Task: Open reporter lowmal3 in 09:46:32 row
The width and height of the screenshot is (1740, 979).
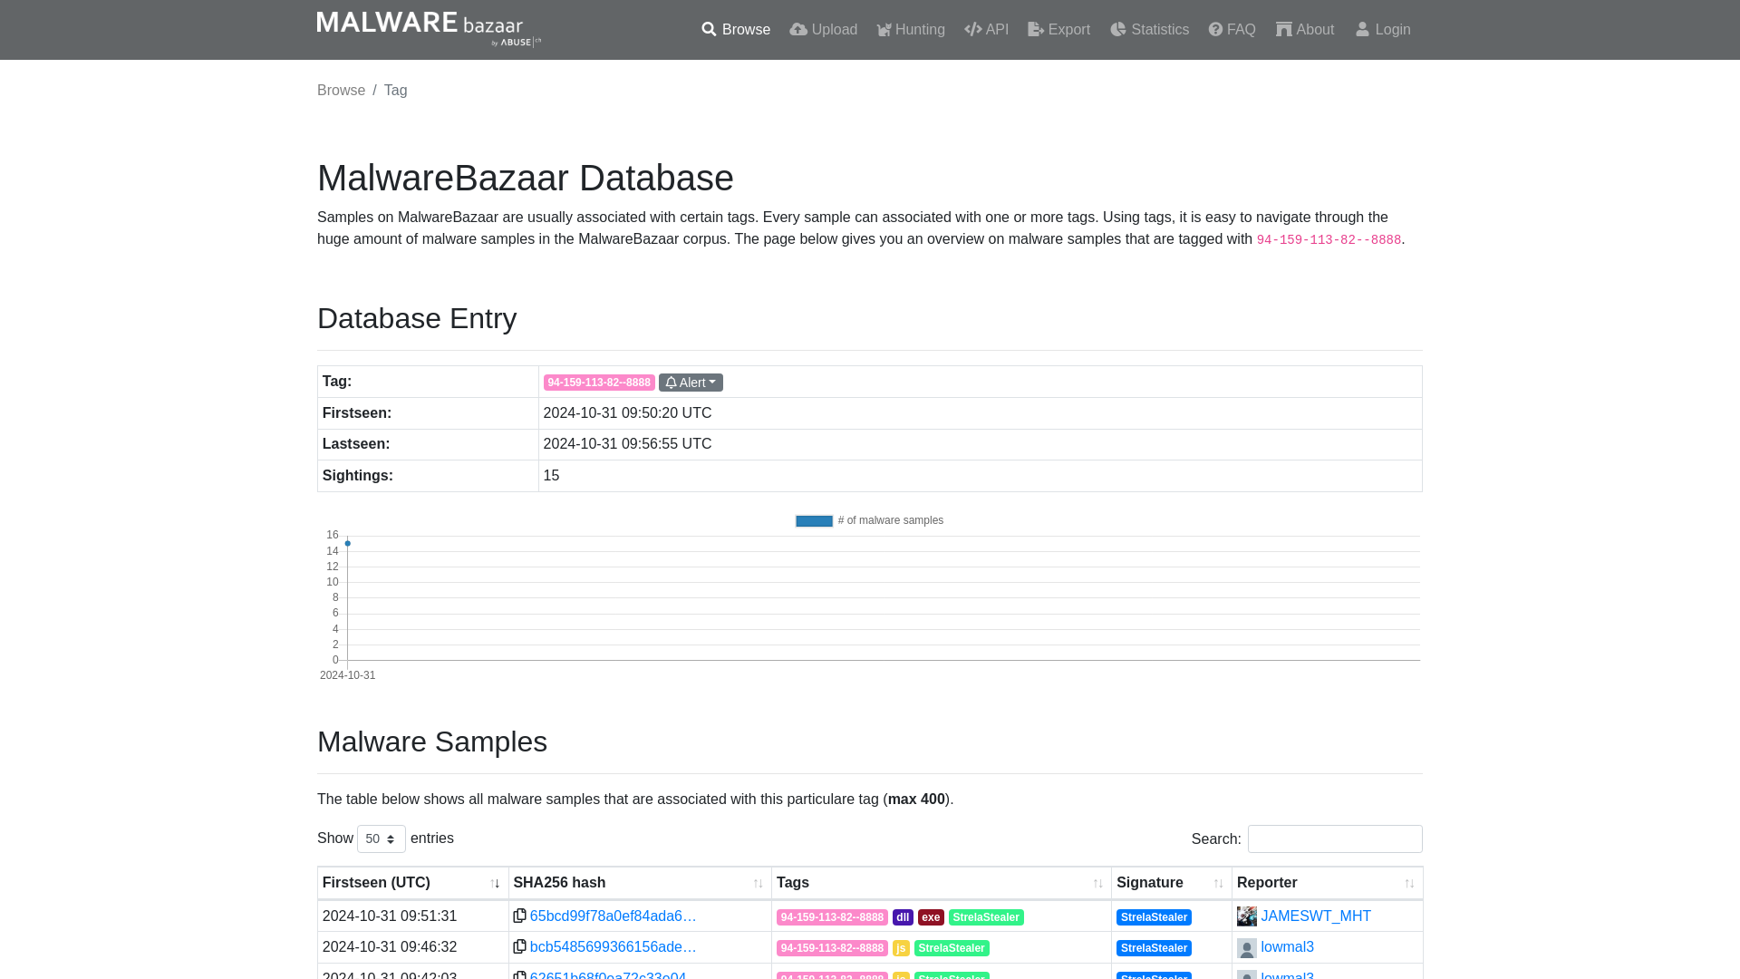Action: tap(1287, 947)
